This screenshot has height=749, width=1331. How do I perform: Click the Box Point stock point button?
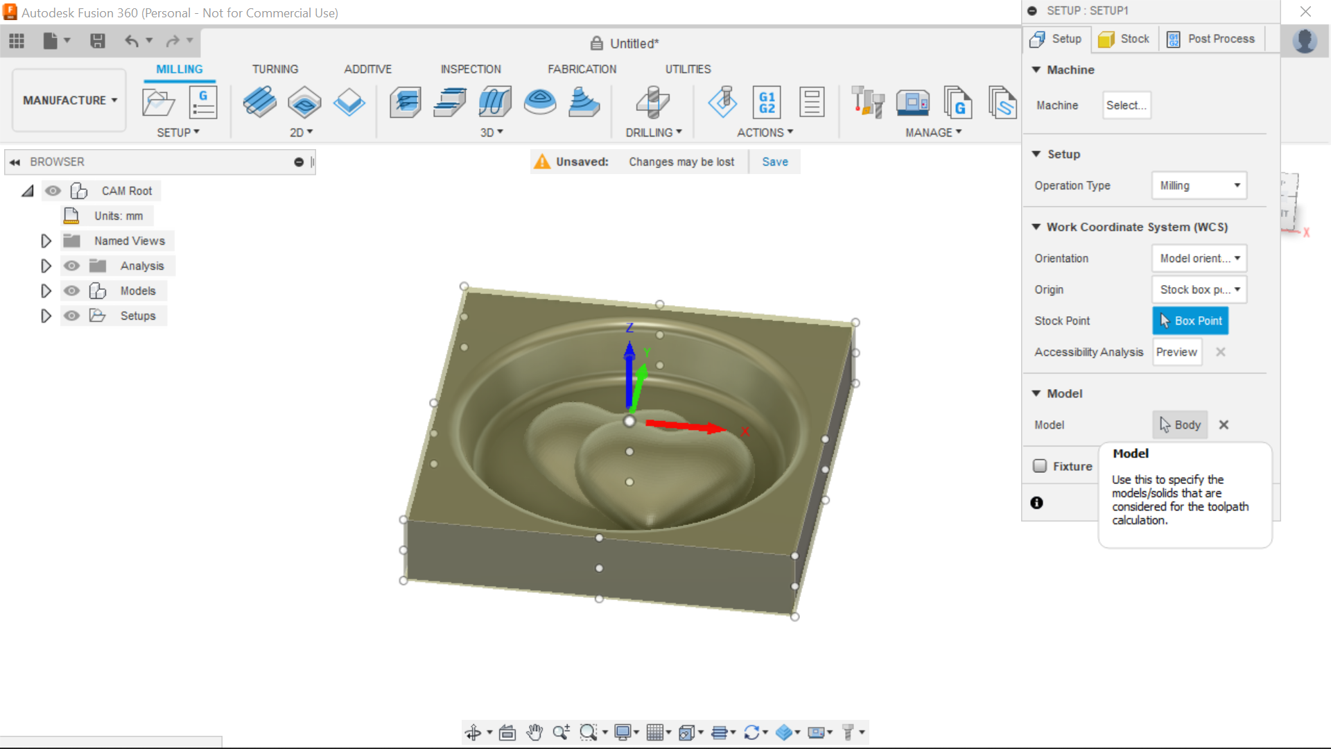coord(1190,320)
